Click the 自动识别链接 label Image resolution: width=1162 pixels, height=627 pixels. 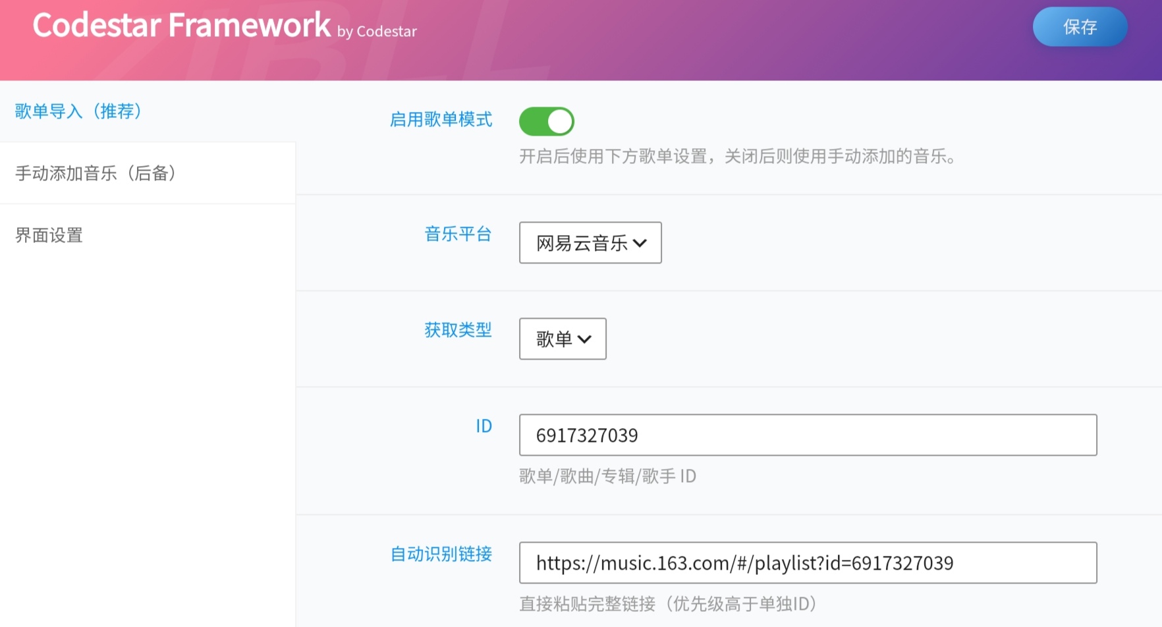pos(441,554)
